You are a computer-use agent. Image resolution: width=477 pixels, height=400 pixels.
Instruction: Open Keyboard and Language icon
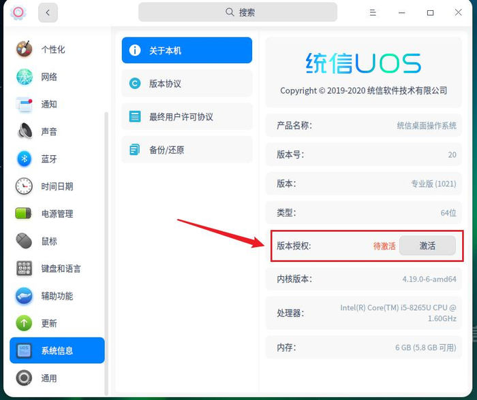click(24, 268)
